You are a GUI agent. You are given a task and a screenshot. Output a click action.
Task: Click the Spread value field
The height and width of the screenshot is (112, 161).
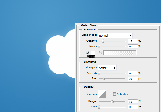pyautogui.click(x=133, y=73)
